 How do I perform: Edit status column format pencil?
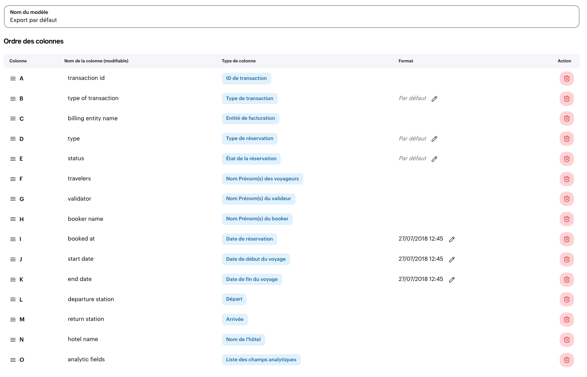click(434, 159)
